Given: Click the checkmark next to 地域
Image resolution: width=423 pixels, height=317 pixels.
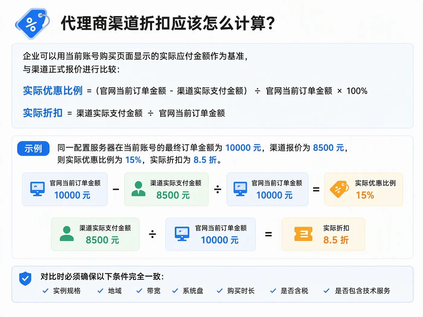Looking at the screenshot, I should click(x=100, y=291).
